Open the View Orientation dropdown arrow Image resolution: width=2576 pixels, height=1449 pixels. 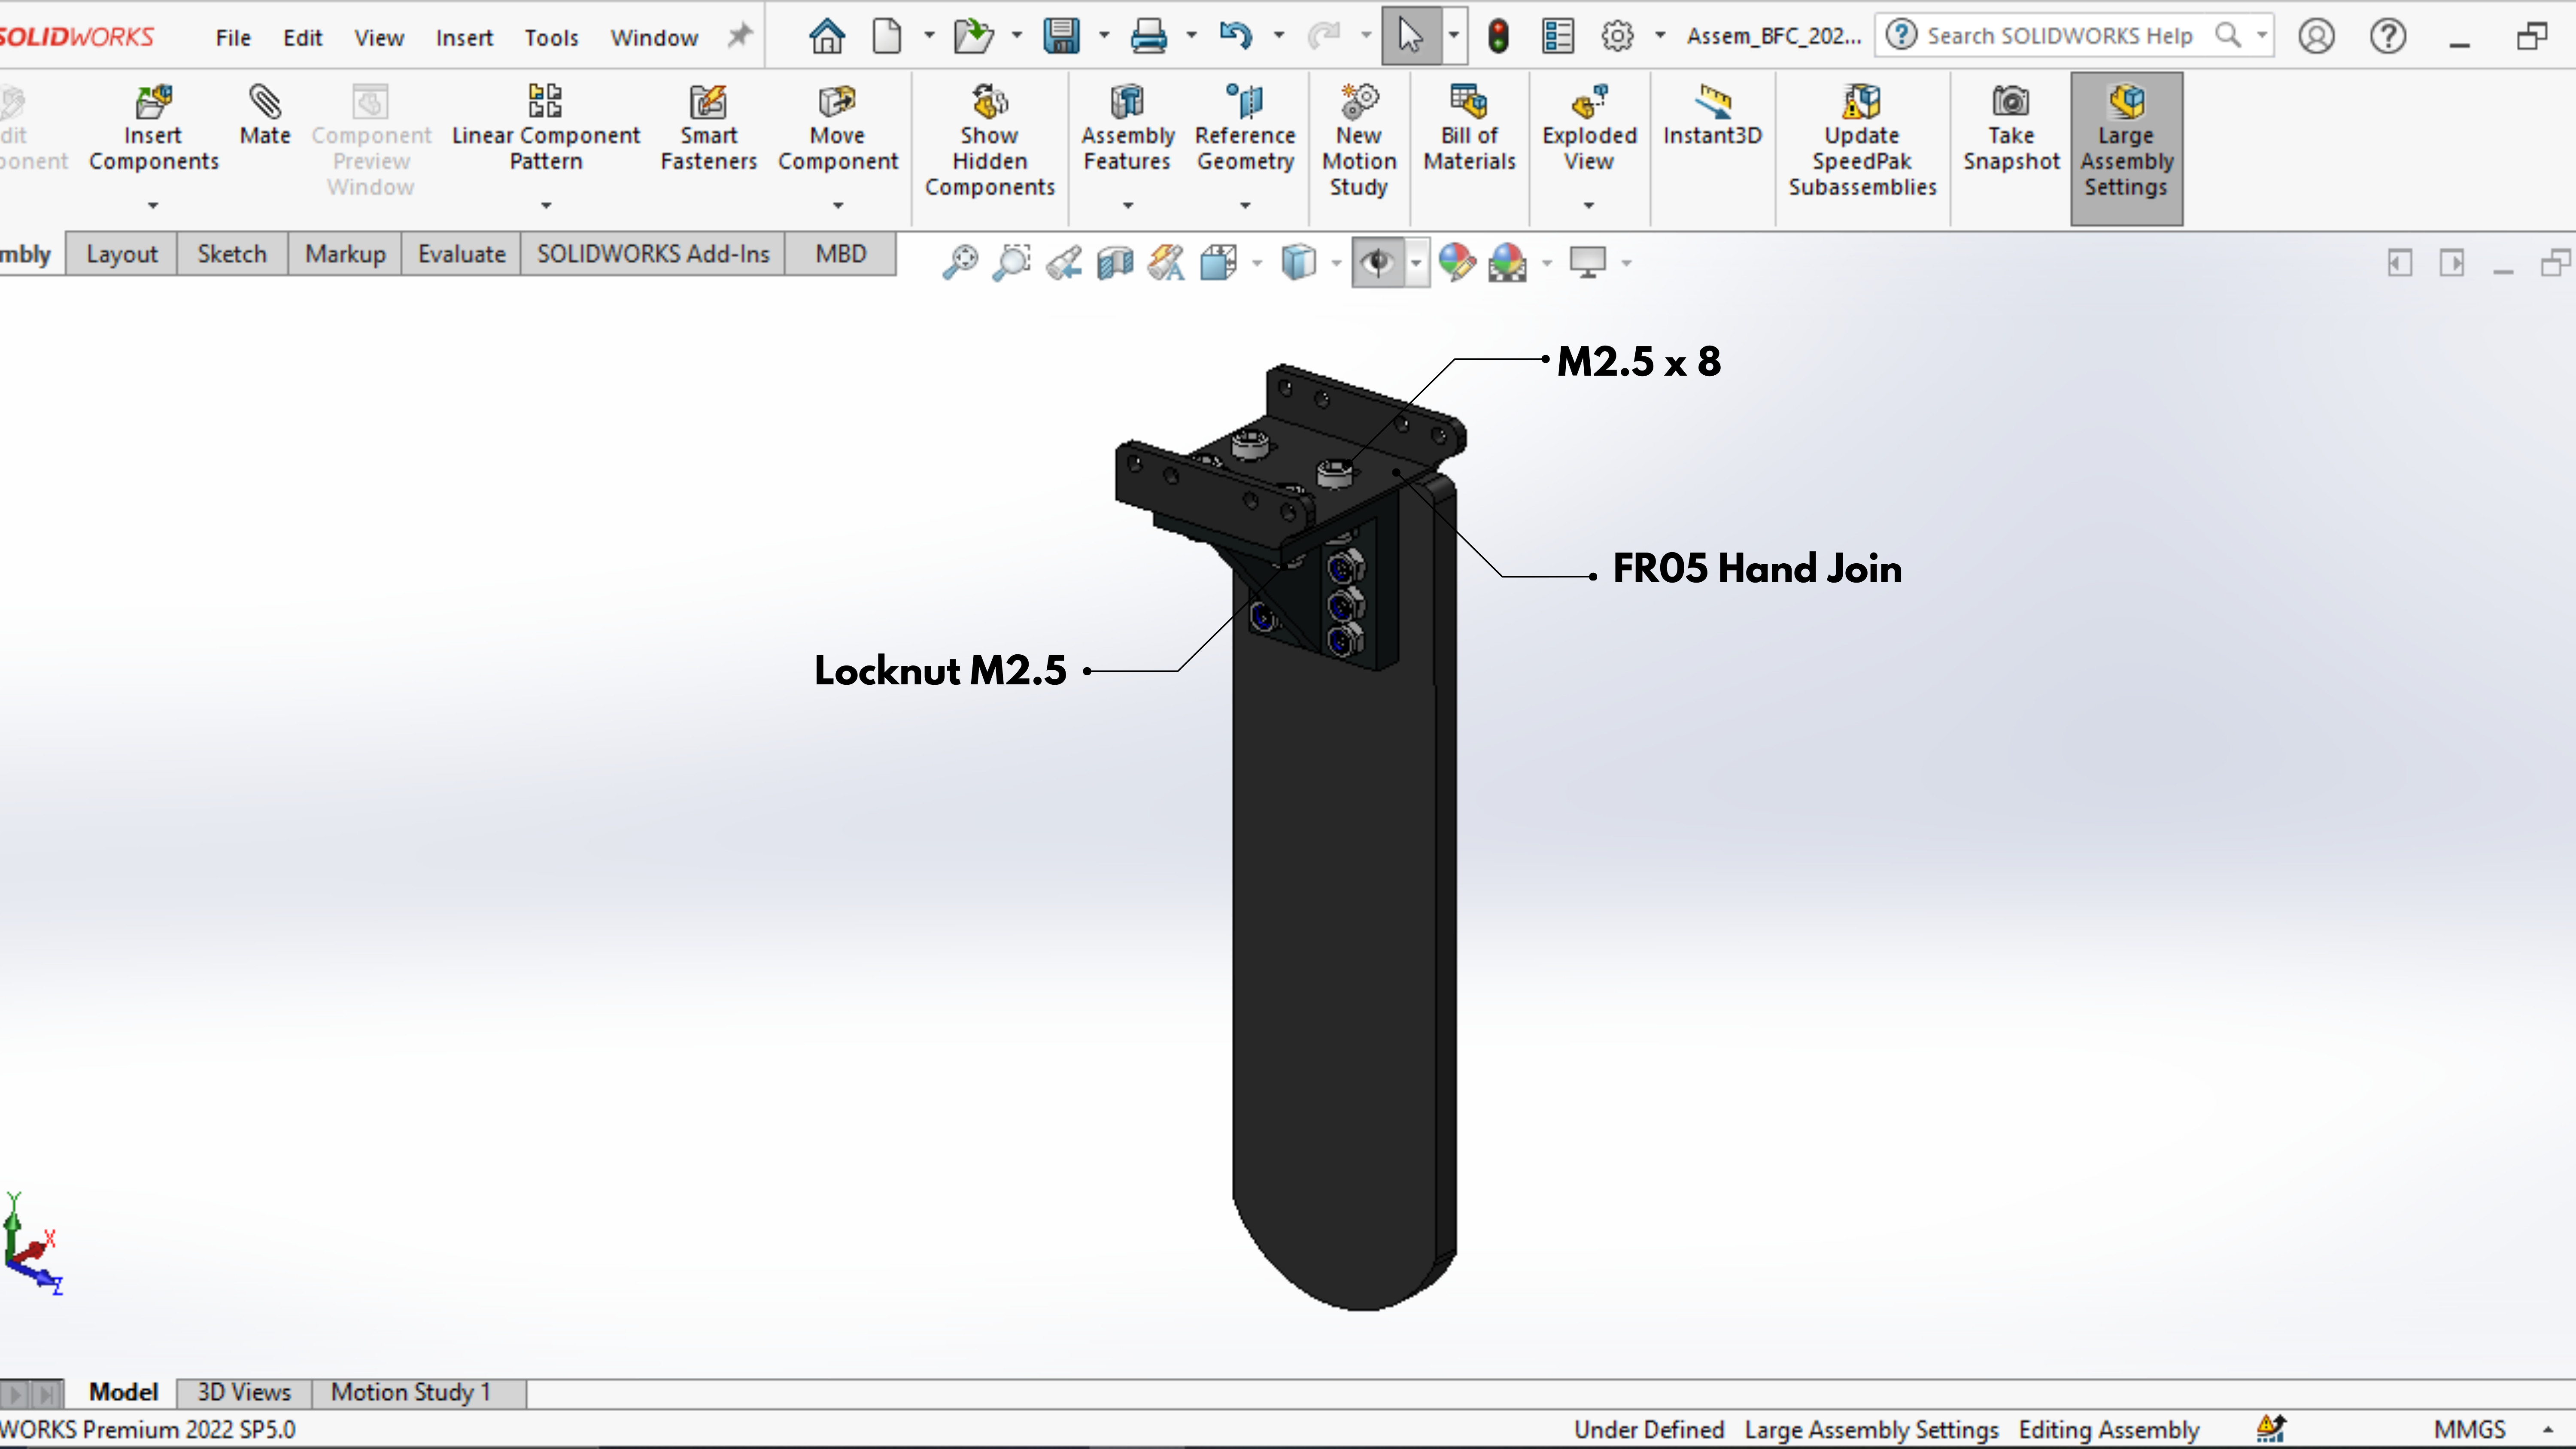1257,263
